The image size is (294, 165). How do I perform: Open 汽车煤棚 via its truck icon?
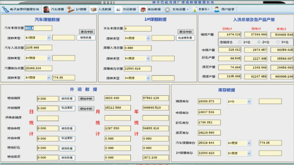46,9
